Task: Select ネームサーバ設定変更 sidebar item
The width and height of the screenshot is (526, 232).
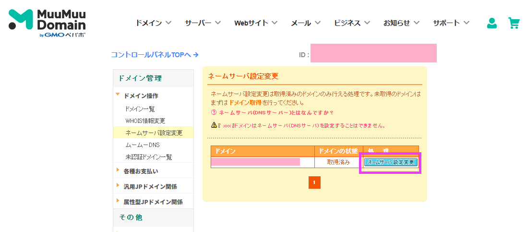Action: [153, 133]
